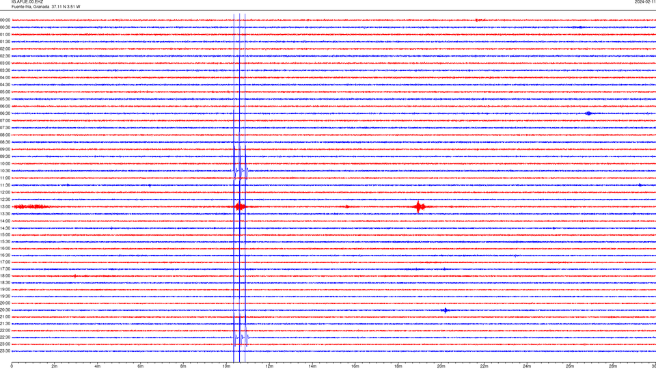The width and height of the screenshot is (656, 369).
Task: Select the 06:30 trace time label
Action: tap(5, 113)
